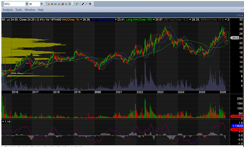Click the -1.0 axis label in the bottom indicator pane
Viewport: 244px width, 147px height.
tap(240, 143)
